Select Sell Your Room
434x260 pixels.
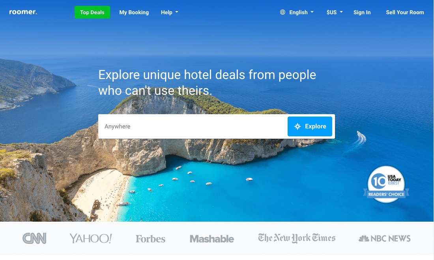pyautogui.click(x=405, y=12)
